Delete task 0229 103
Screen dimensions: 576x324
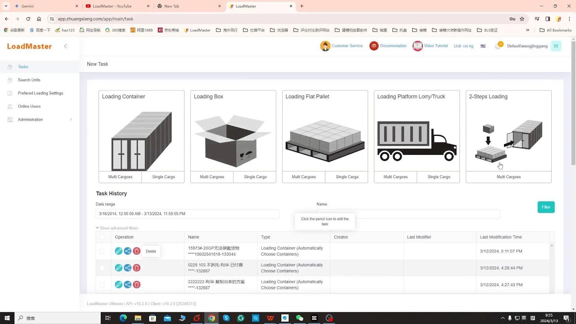(137, 268)
